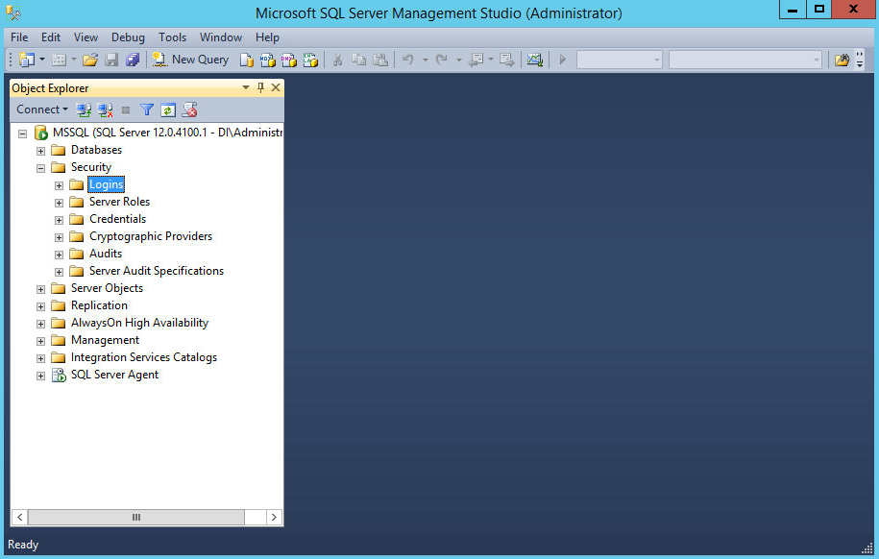Open the Activity Monitor icon
Viewport: 879px width, 559px height.
(x=534, y=60)
